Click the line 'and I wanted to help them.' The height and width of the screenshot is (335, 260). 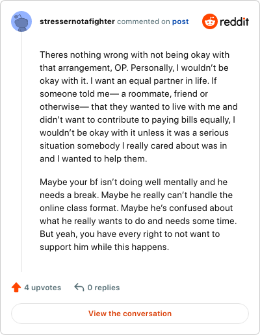(x=94, y=158)
